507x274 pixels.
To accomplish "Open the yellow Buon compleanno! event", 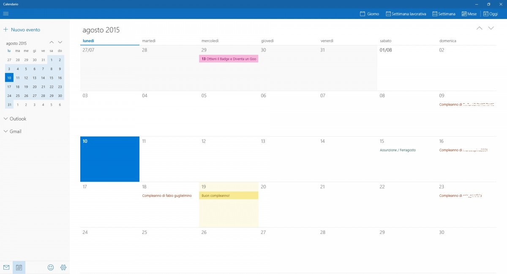I will (x=229, y=196).
